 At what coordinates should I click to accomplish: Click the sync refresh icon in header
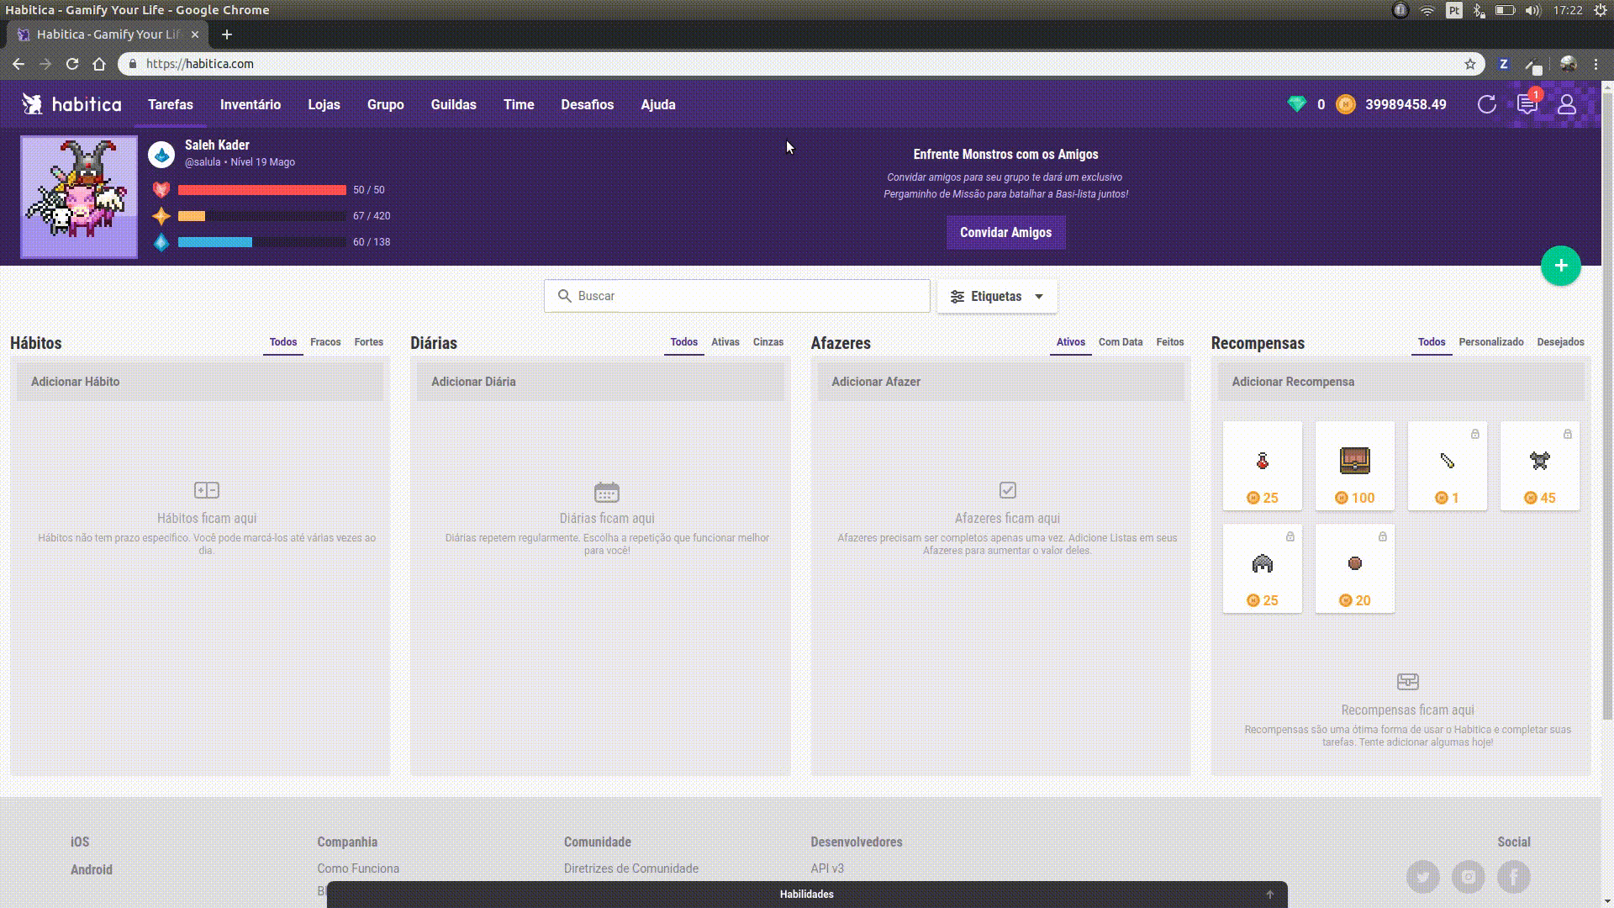[1486, 104]
